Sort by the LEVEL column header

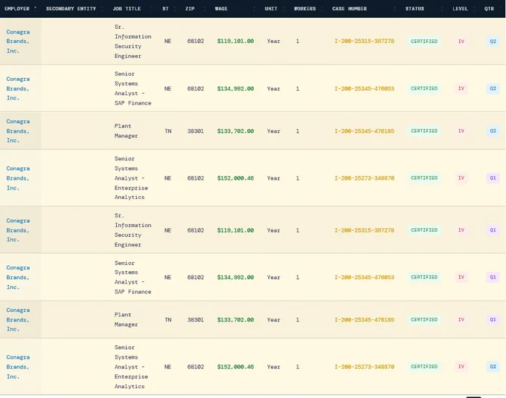tap(460, 9)
